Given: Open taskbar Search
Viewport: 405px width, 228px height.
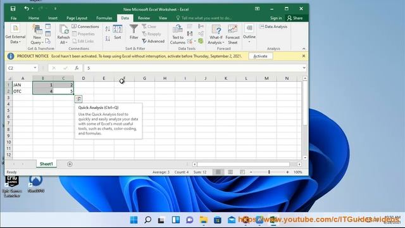Looking at the screenshot, I should [x=147, y=220].
